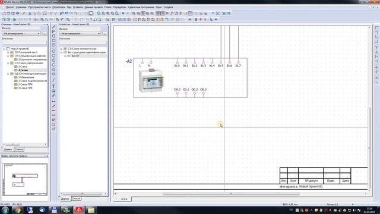
Task: Expand the ТЛ (Титульный лист) node
Action: tap(8, 52)
